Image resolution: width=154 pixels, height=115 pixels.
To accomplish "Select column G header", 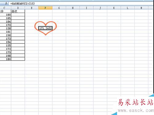I will click(x=59, y=8).
